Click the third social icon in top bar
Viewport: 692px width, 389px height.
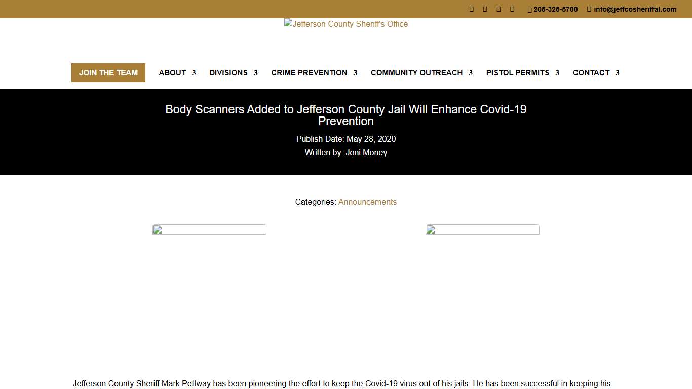[499, 9]
